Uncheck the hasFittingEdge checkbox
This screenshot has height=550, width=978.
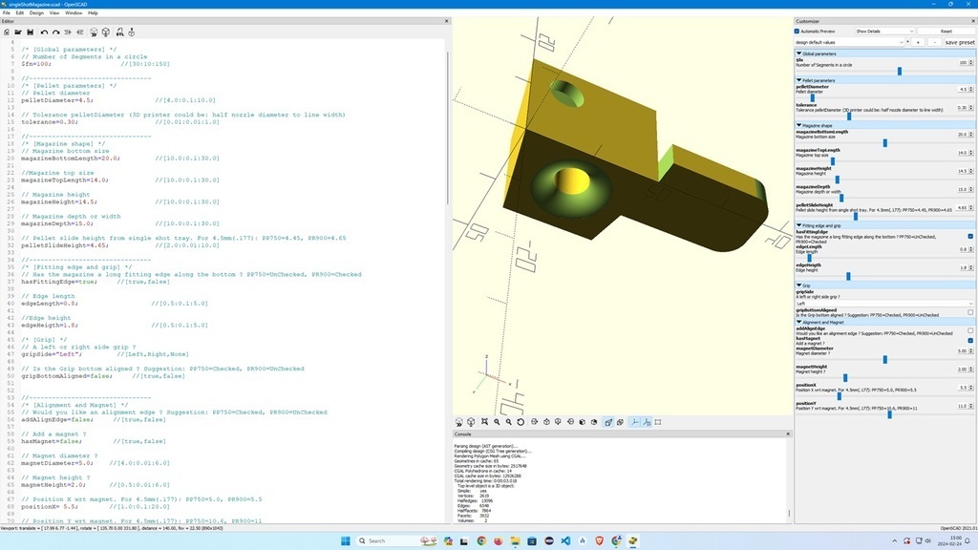coord(970,237)
